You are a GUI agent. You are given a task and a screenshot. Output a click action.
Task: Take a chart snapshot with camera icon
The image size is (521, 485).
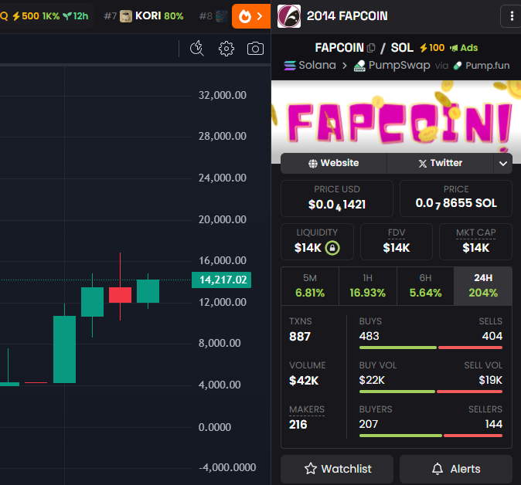point(255,49)
